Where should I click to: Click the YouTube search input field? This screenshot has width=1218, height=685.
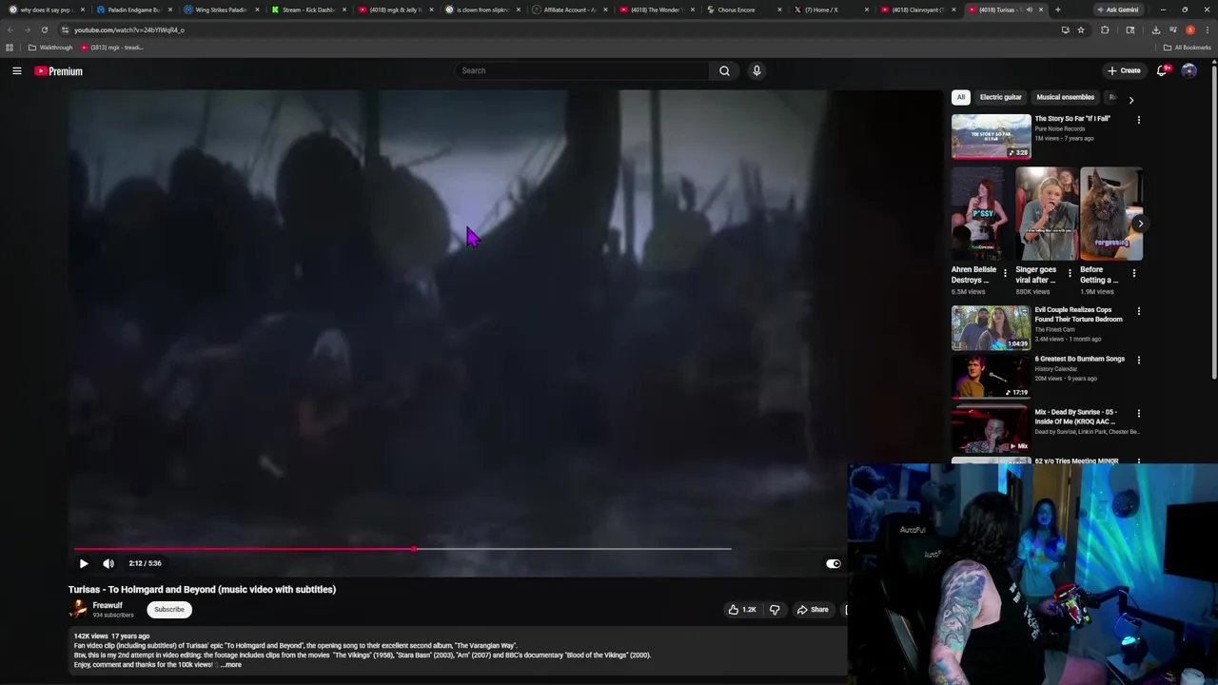pyautogui.click(x=582, y=70)
